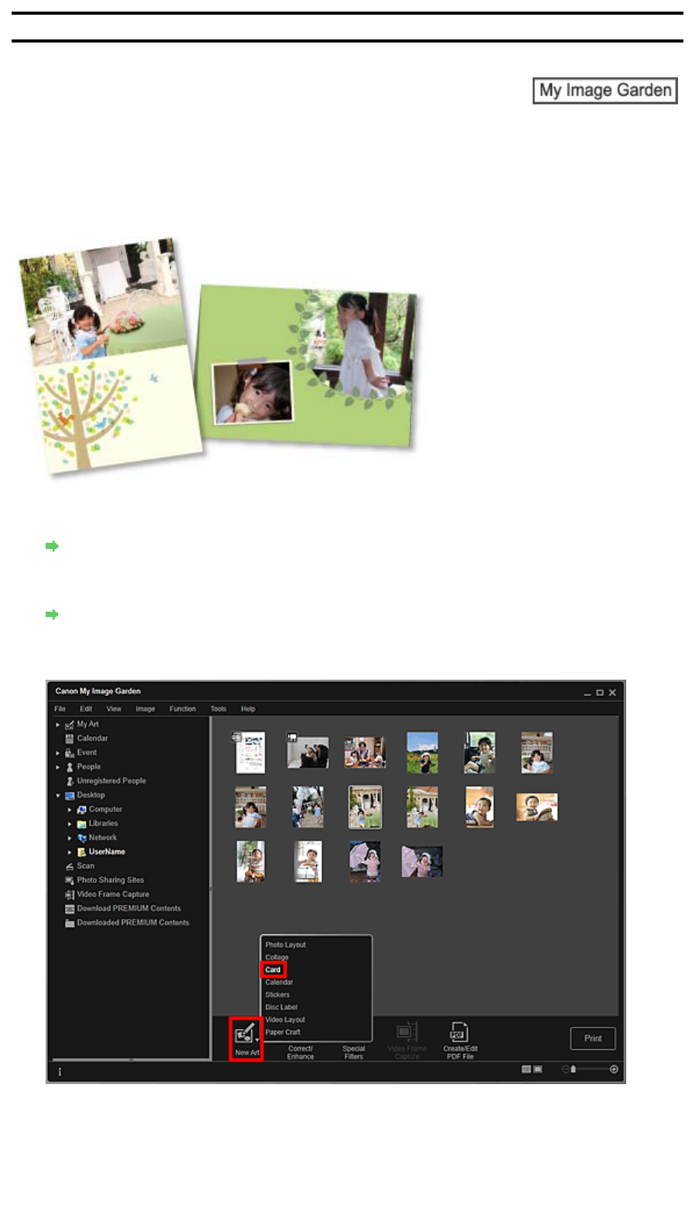Image resolution: width=695 pixels, height=1214 pixels.
Task: Click the My Image Garden button
Action: point(605,90)
